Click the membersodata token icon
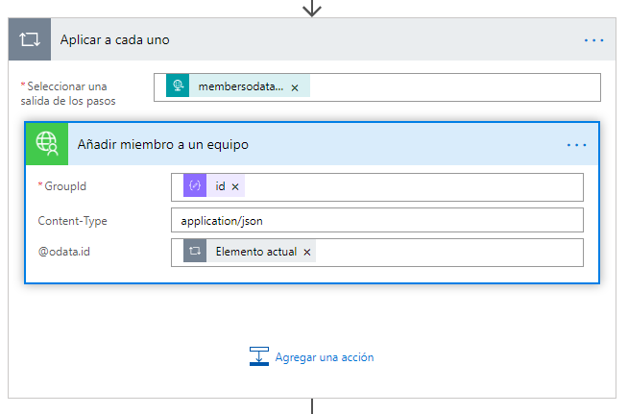The height and width of the screenshot is (414, 628). tap(178, 86)
